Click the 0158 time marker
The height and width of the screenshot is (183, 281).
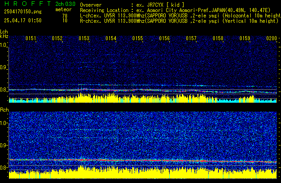[218, 38]
